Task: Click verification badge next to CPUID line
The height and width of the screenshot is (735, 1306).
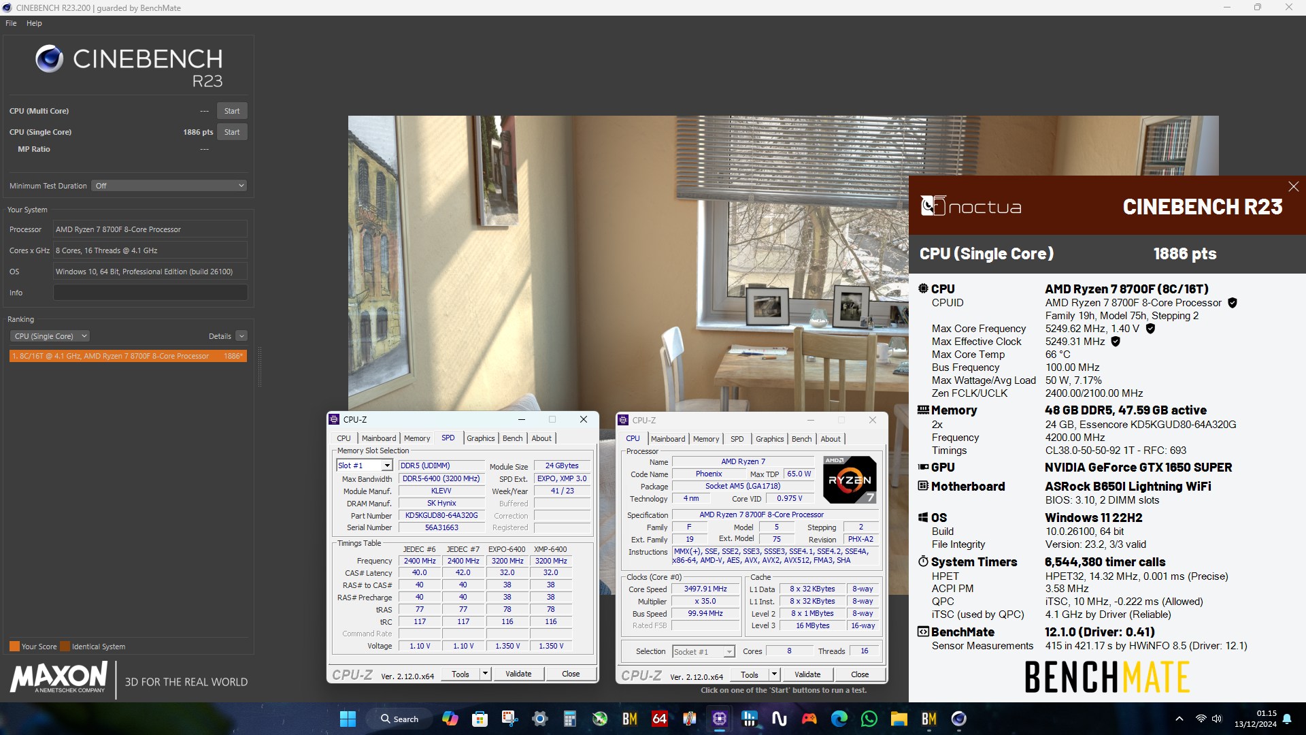Action: [1232, 303]
